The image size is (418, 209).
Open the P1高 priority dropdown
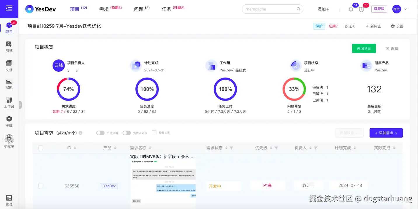pyautogui.click(x=267, y=185)
